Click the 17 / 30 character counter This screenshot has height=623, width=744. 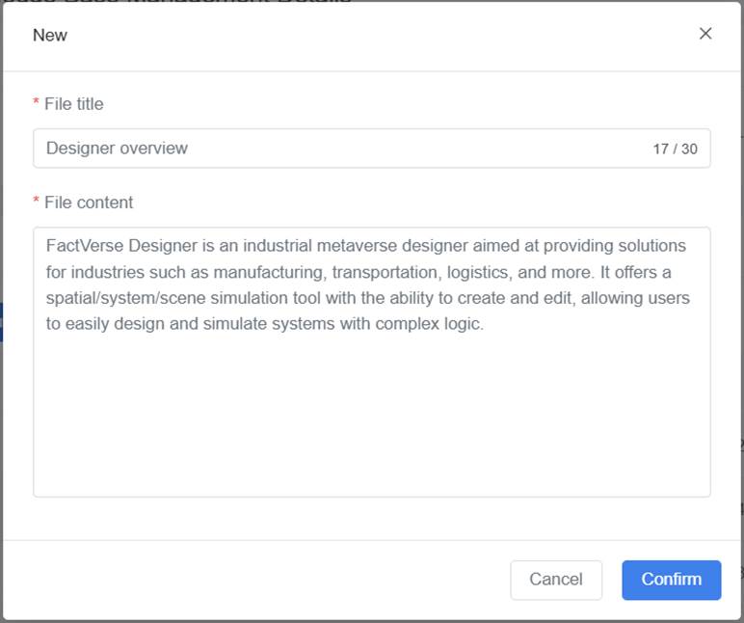pyautogui.click(x=675, y=149)
